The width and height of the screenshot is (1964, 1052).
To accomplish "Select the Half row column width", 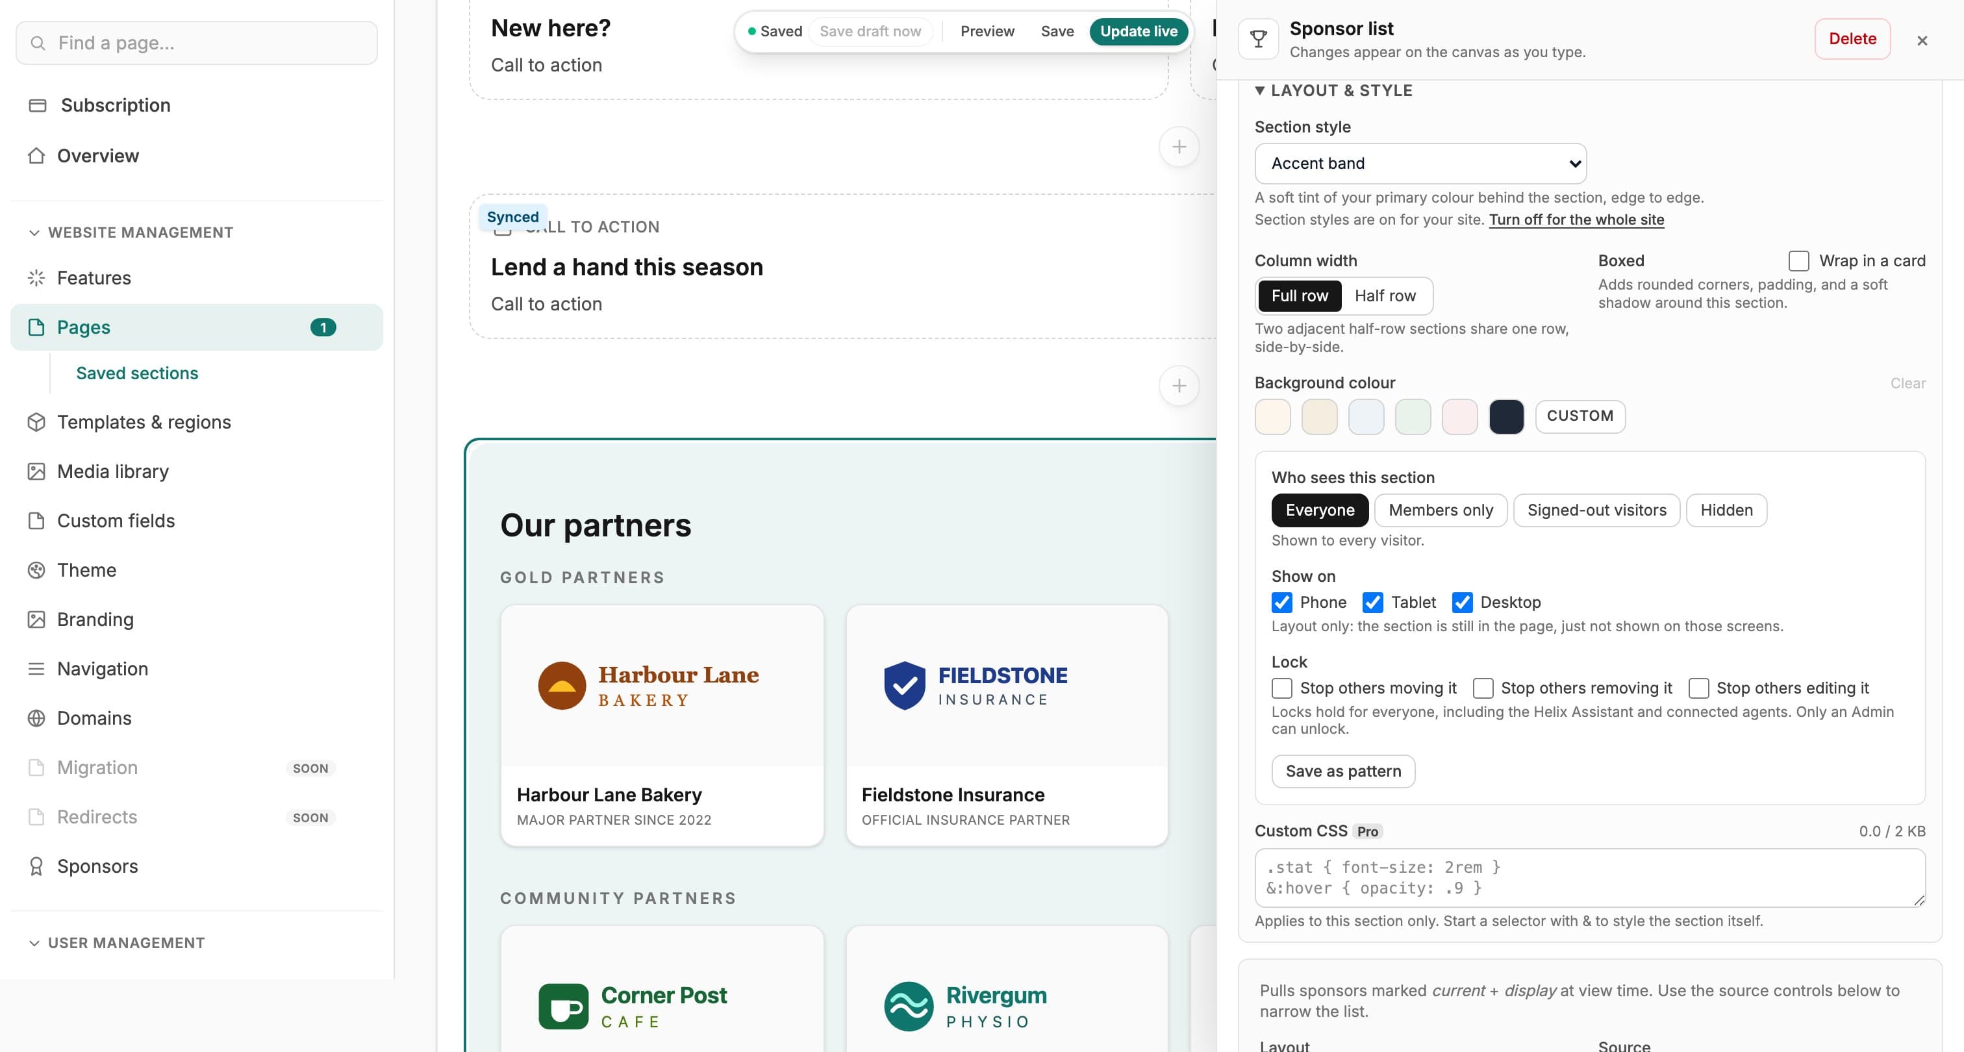I will pyautogui.click(x=1385, y=295).
